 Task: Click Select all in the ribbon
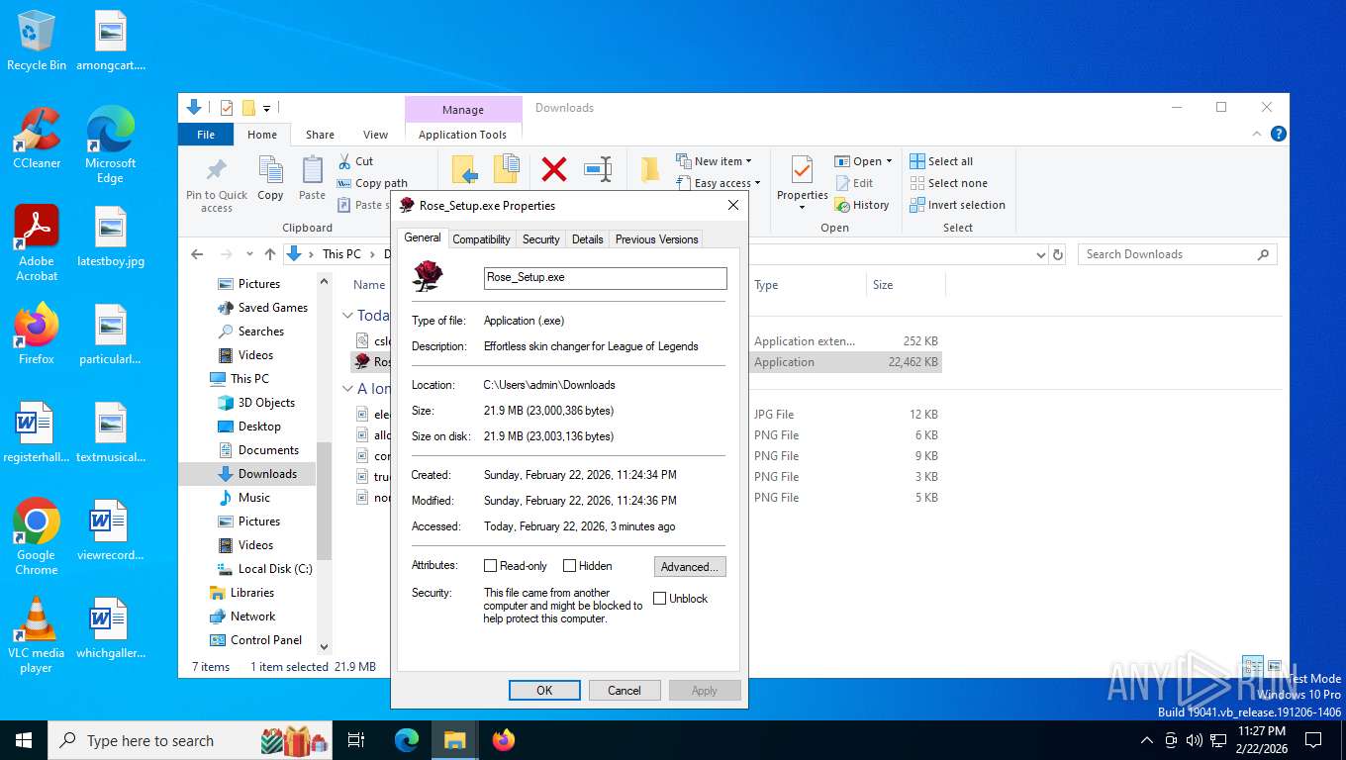[941, 161]
